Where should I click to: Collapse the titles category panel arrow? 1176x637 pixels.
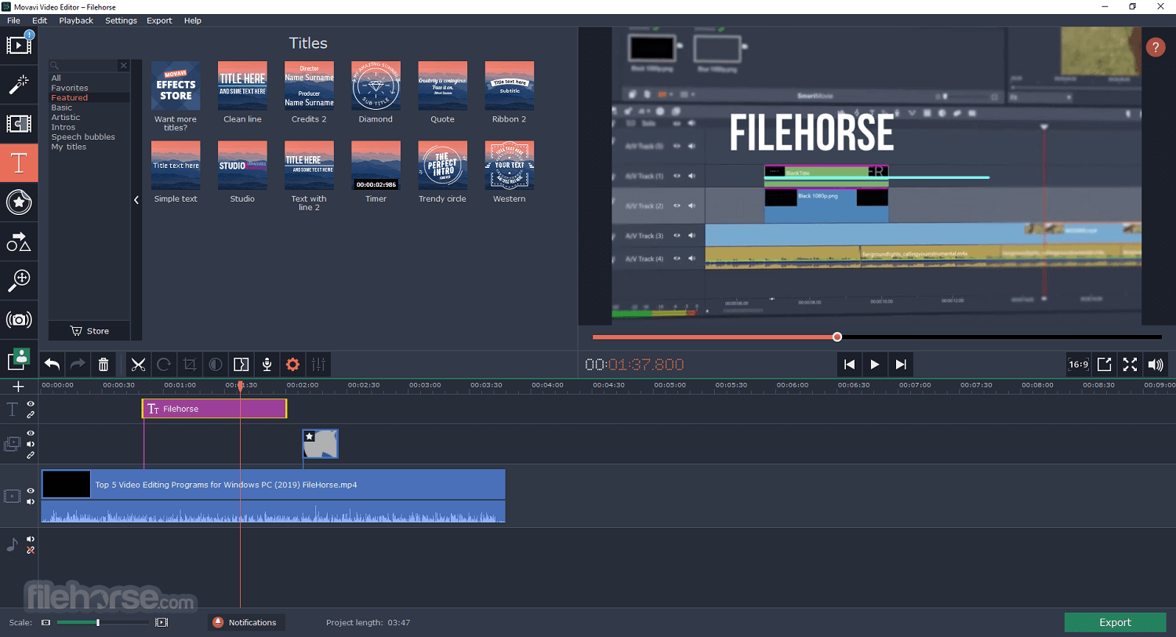(136, 200)
